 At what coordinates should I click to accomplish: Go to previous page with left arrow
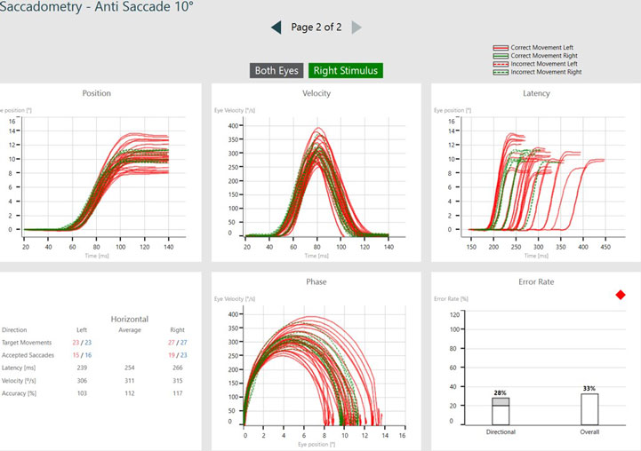[277, 28]
